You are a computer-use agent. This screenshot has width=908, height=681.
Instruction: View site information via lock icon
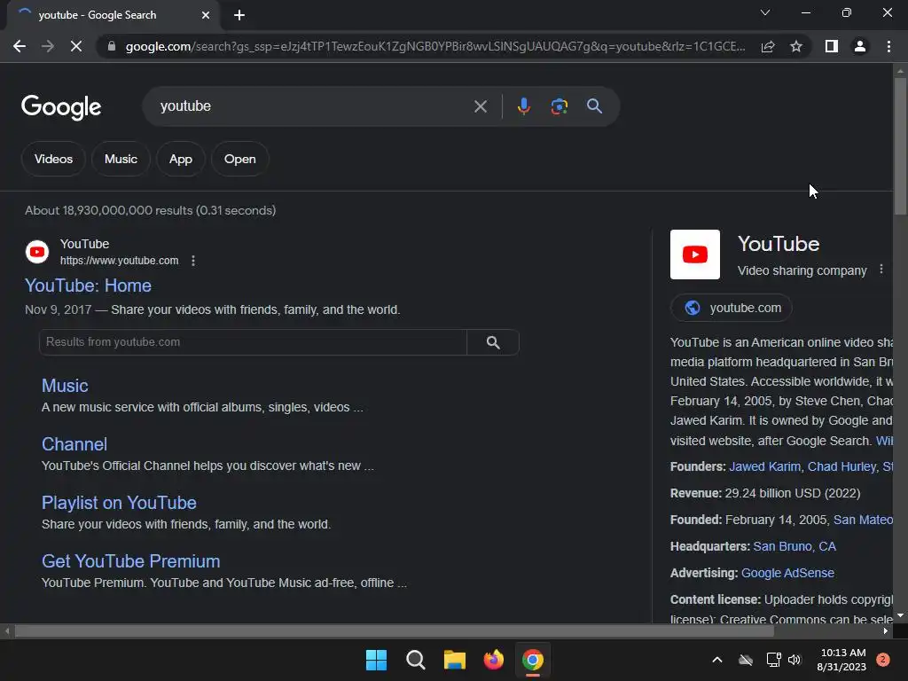111,46
